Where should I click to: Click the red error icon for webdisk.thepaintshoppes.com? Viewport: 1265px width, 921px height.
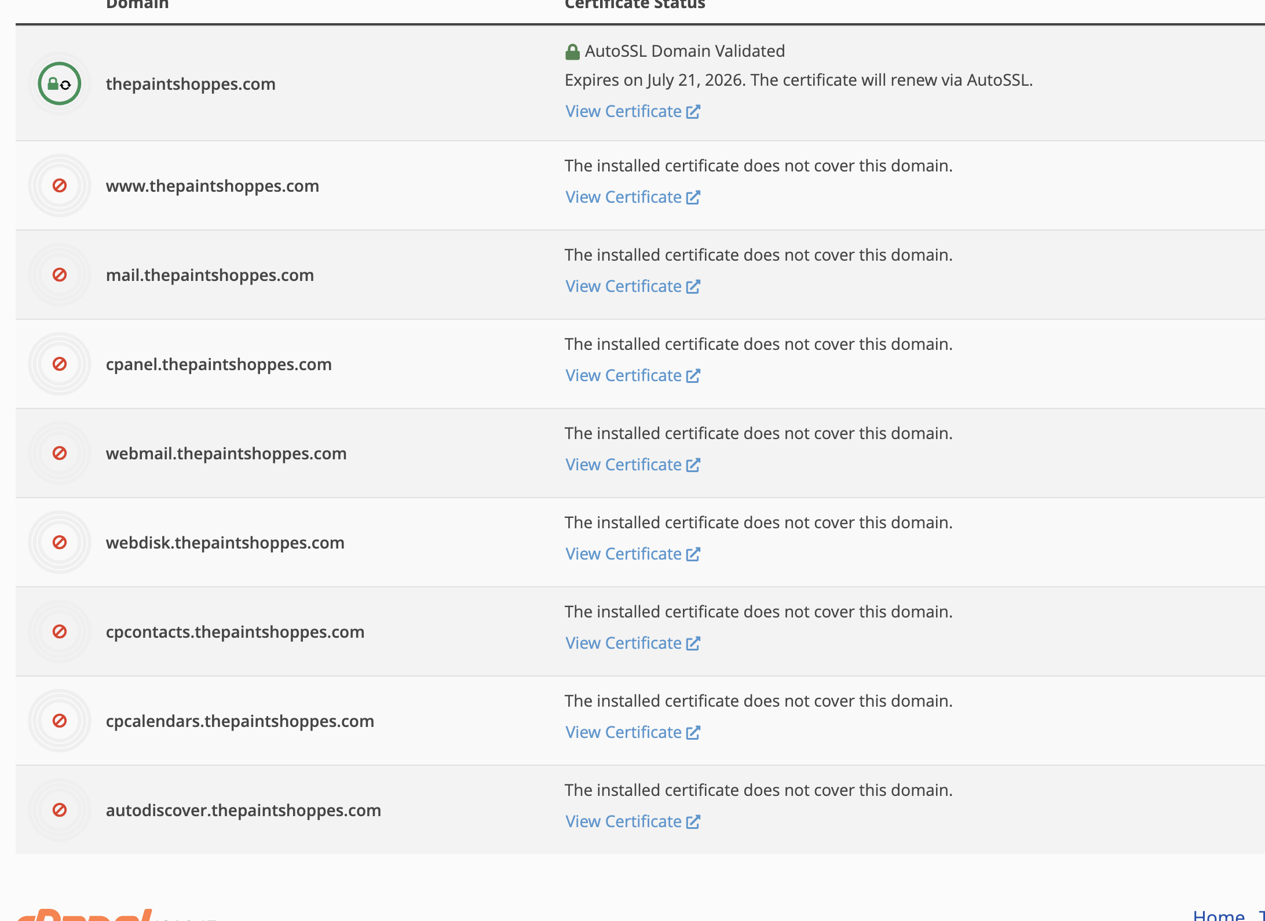(x=60, y=542)
